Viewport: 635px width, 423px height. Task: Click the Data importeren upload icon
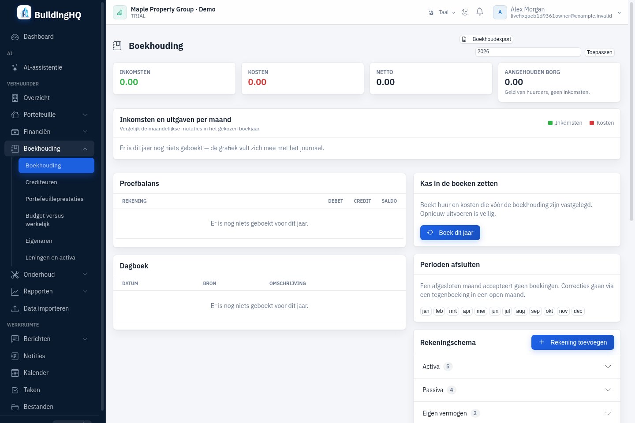[15, 308]
